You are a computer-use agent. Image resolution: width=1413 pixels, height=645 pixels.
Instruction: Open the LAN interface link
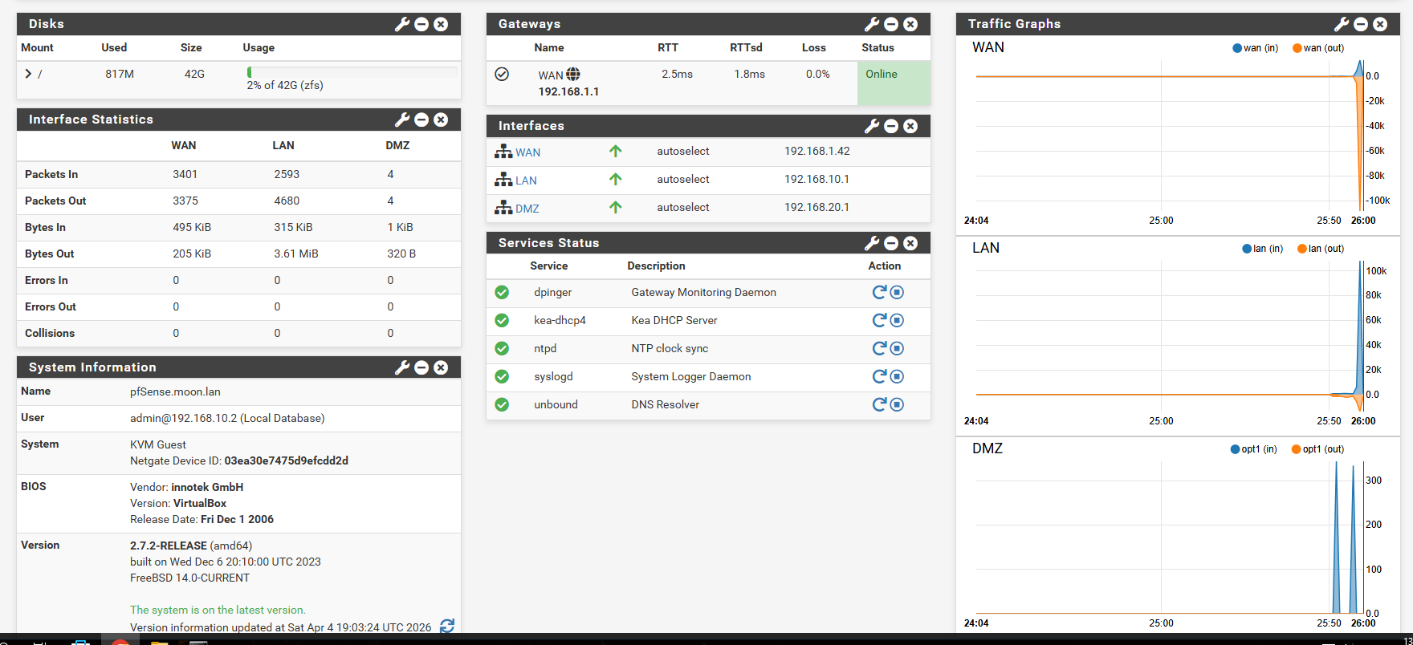tap(526, 181)
